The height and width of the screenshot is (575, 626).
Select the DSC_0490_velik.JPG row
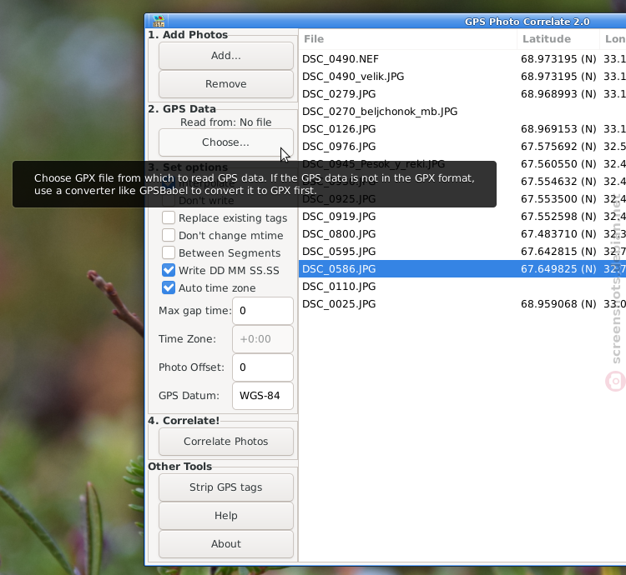(x=462, y=77)
